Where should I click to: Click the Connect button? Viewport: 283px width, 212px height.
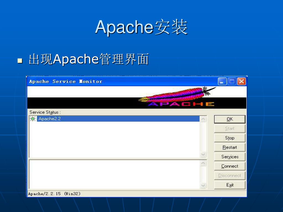230,166
